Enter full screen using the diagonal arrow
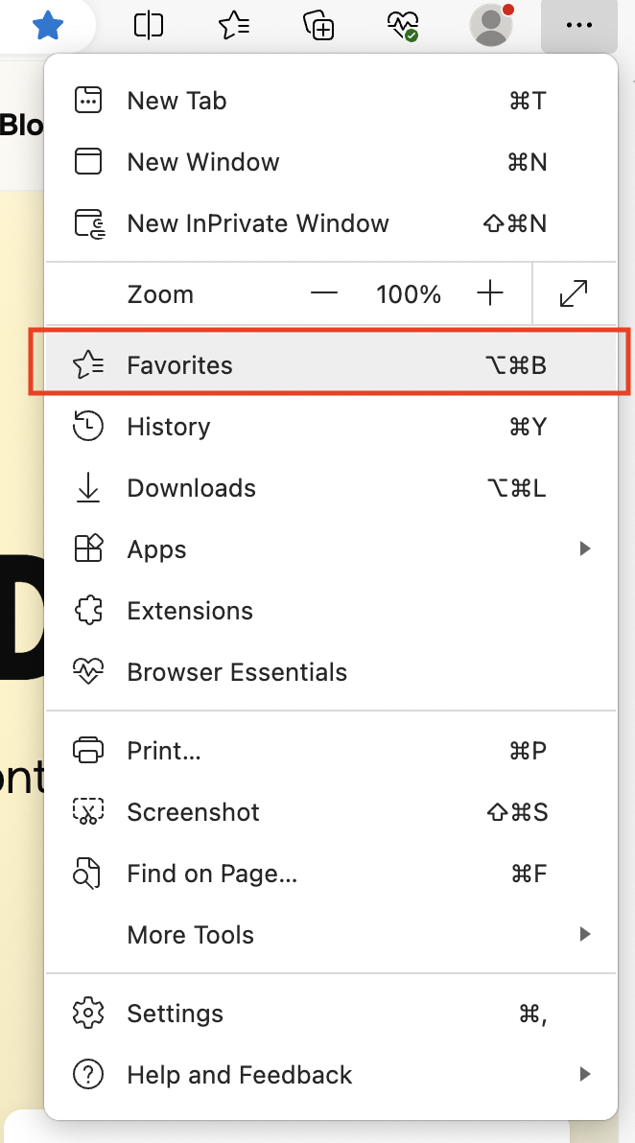The width and height of the screenshot is (635, 1143). click(x=574, y=293)
